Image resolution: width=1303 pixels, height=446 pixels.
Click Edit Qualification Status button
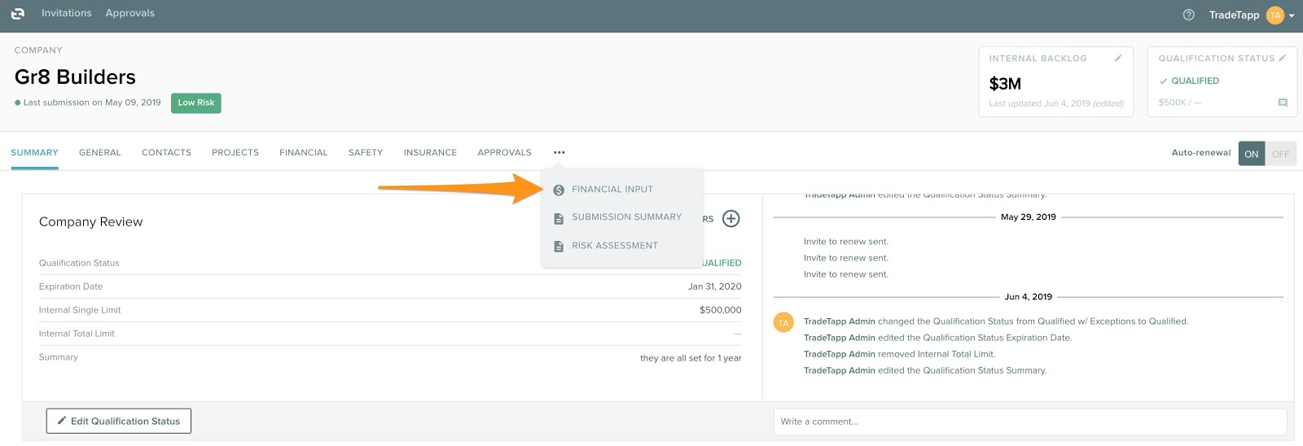pyautogui.click(x=119, y=421)
